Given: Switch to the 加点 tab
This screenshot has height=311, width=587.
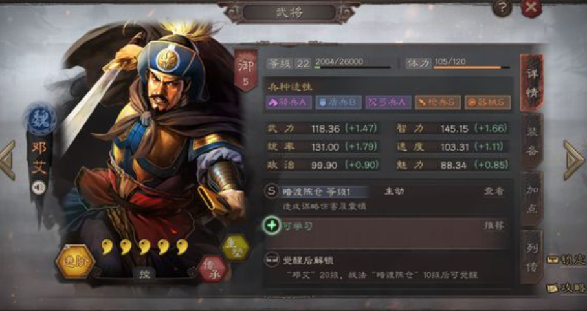Looking at the screenshot, I should (x=532, y=198).
